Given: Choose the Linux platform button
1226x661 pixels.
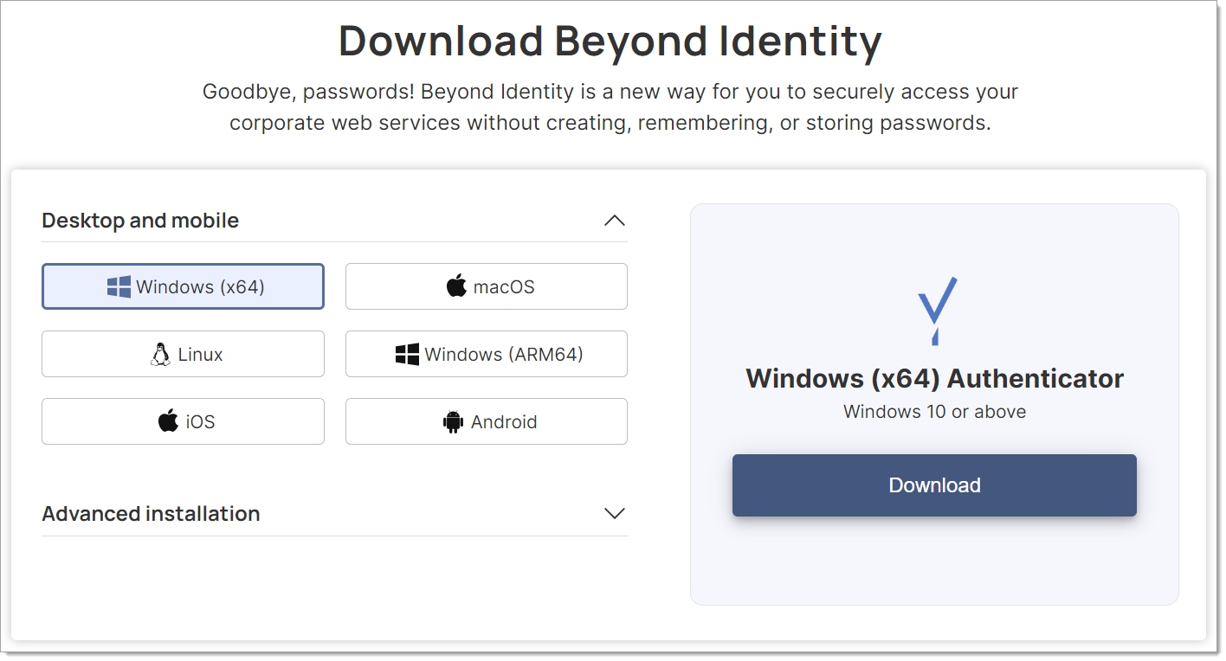Looking at the screenshot, I should pyautogui.click(x=183, y=353).
